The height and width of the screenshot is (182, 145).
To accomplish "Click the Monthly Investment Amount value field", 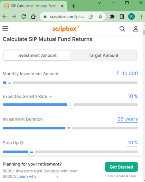I will [127, 73].
